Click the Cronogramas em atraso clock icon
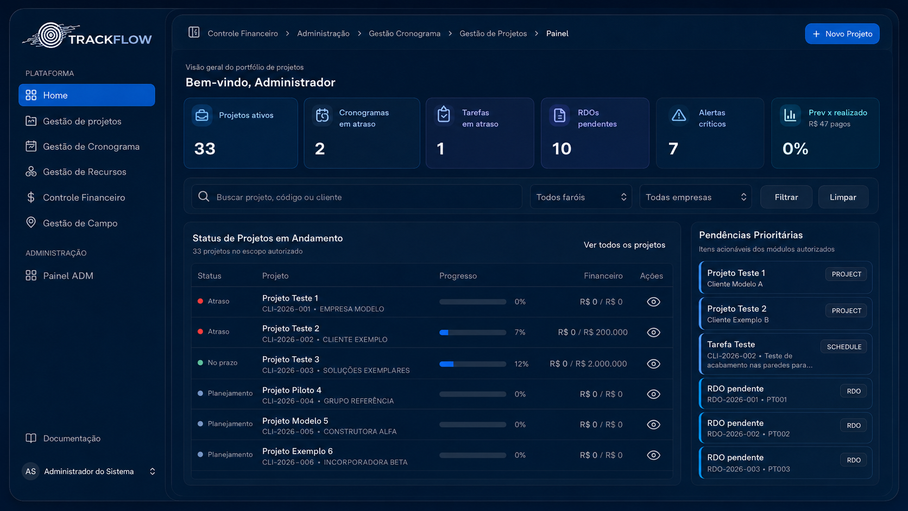This screenshot has height=511, width=908. pyautogui.click(x=323, y=116)
